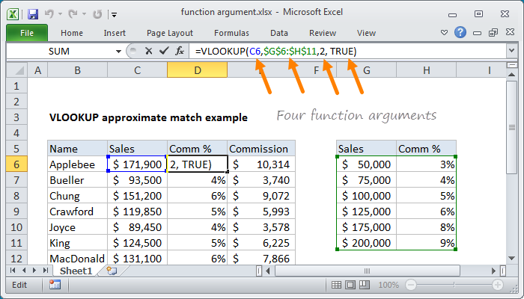This screenshot has height=299, width=524.
Task: Click the vertical scroll down arrow
Action: click(511, 258)
